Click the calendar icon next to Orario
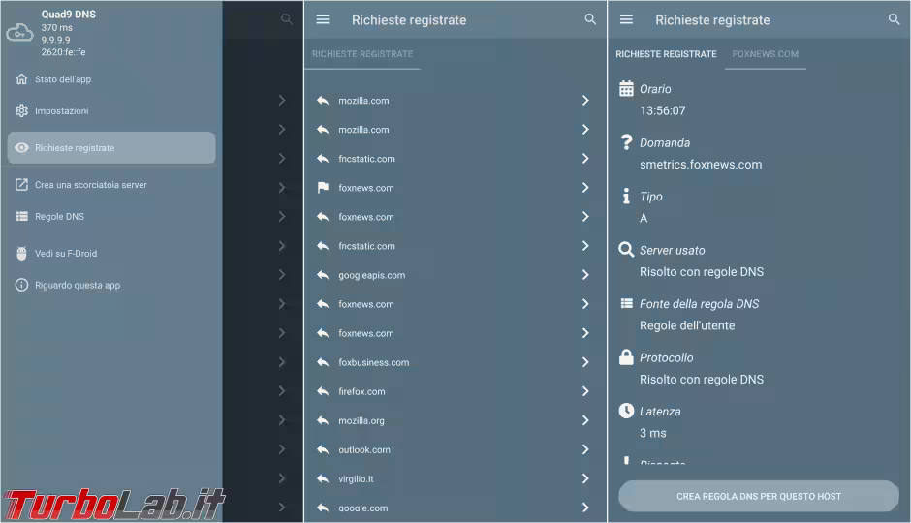 click(x=626, y=89)
